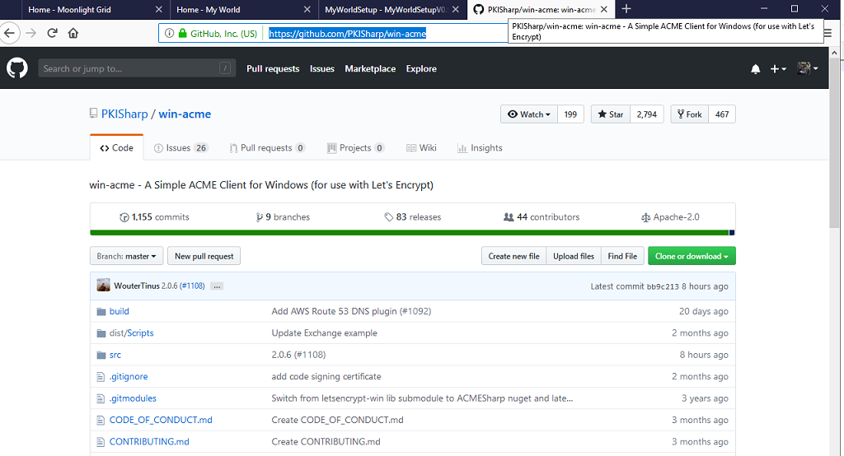
Task: Click the GitHub Octocat logo
Action: pyautogui.click(x=17, y=68)
